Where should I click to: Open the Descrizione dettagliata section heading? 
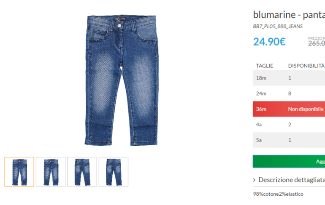[x=292, y=180]
